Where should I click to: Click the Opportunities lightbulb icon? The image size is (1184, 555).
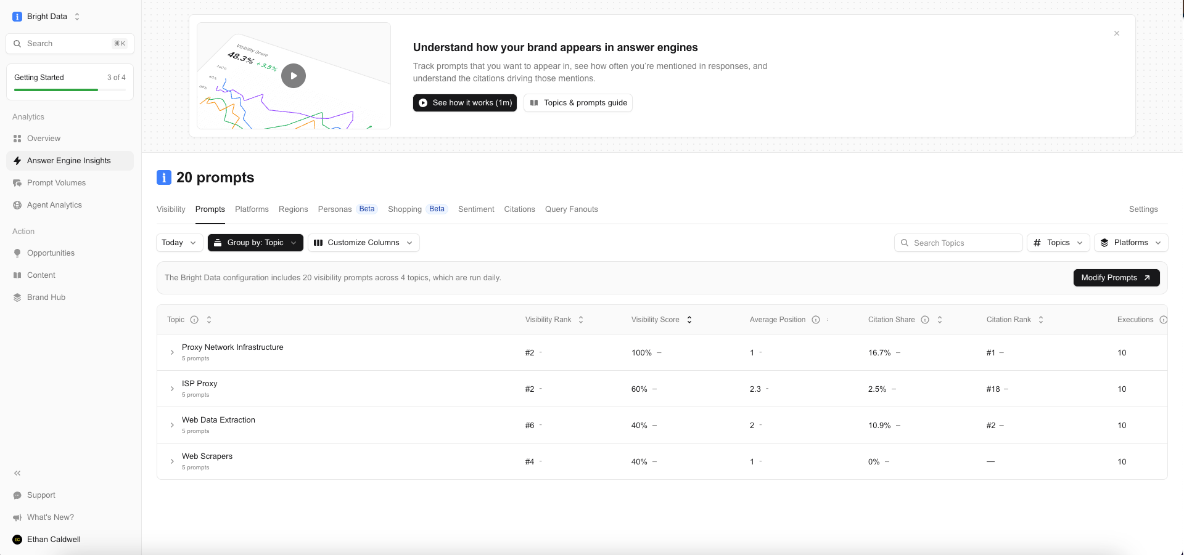(17, 253)
